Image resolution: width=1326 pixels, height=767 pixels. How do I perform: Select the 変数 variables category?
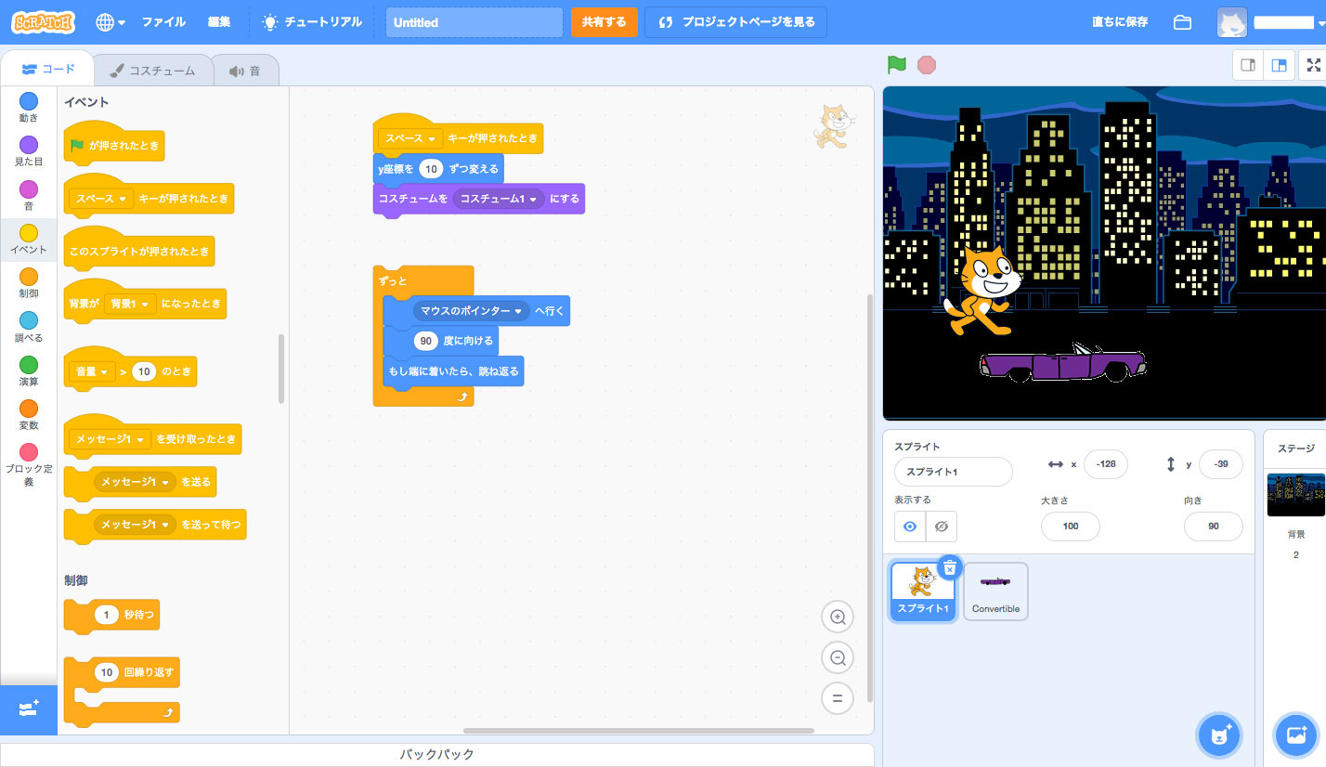pos(29,414)
